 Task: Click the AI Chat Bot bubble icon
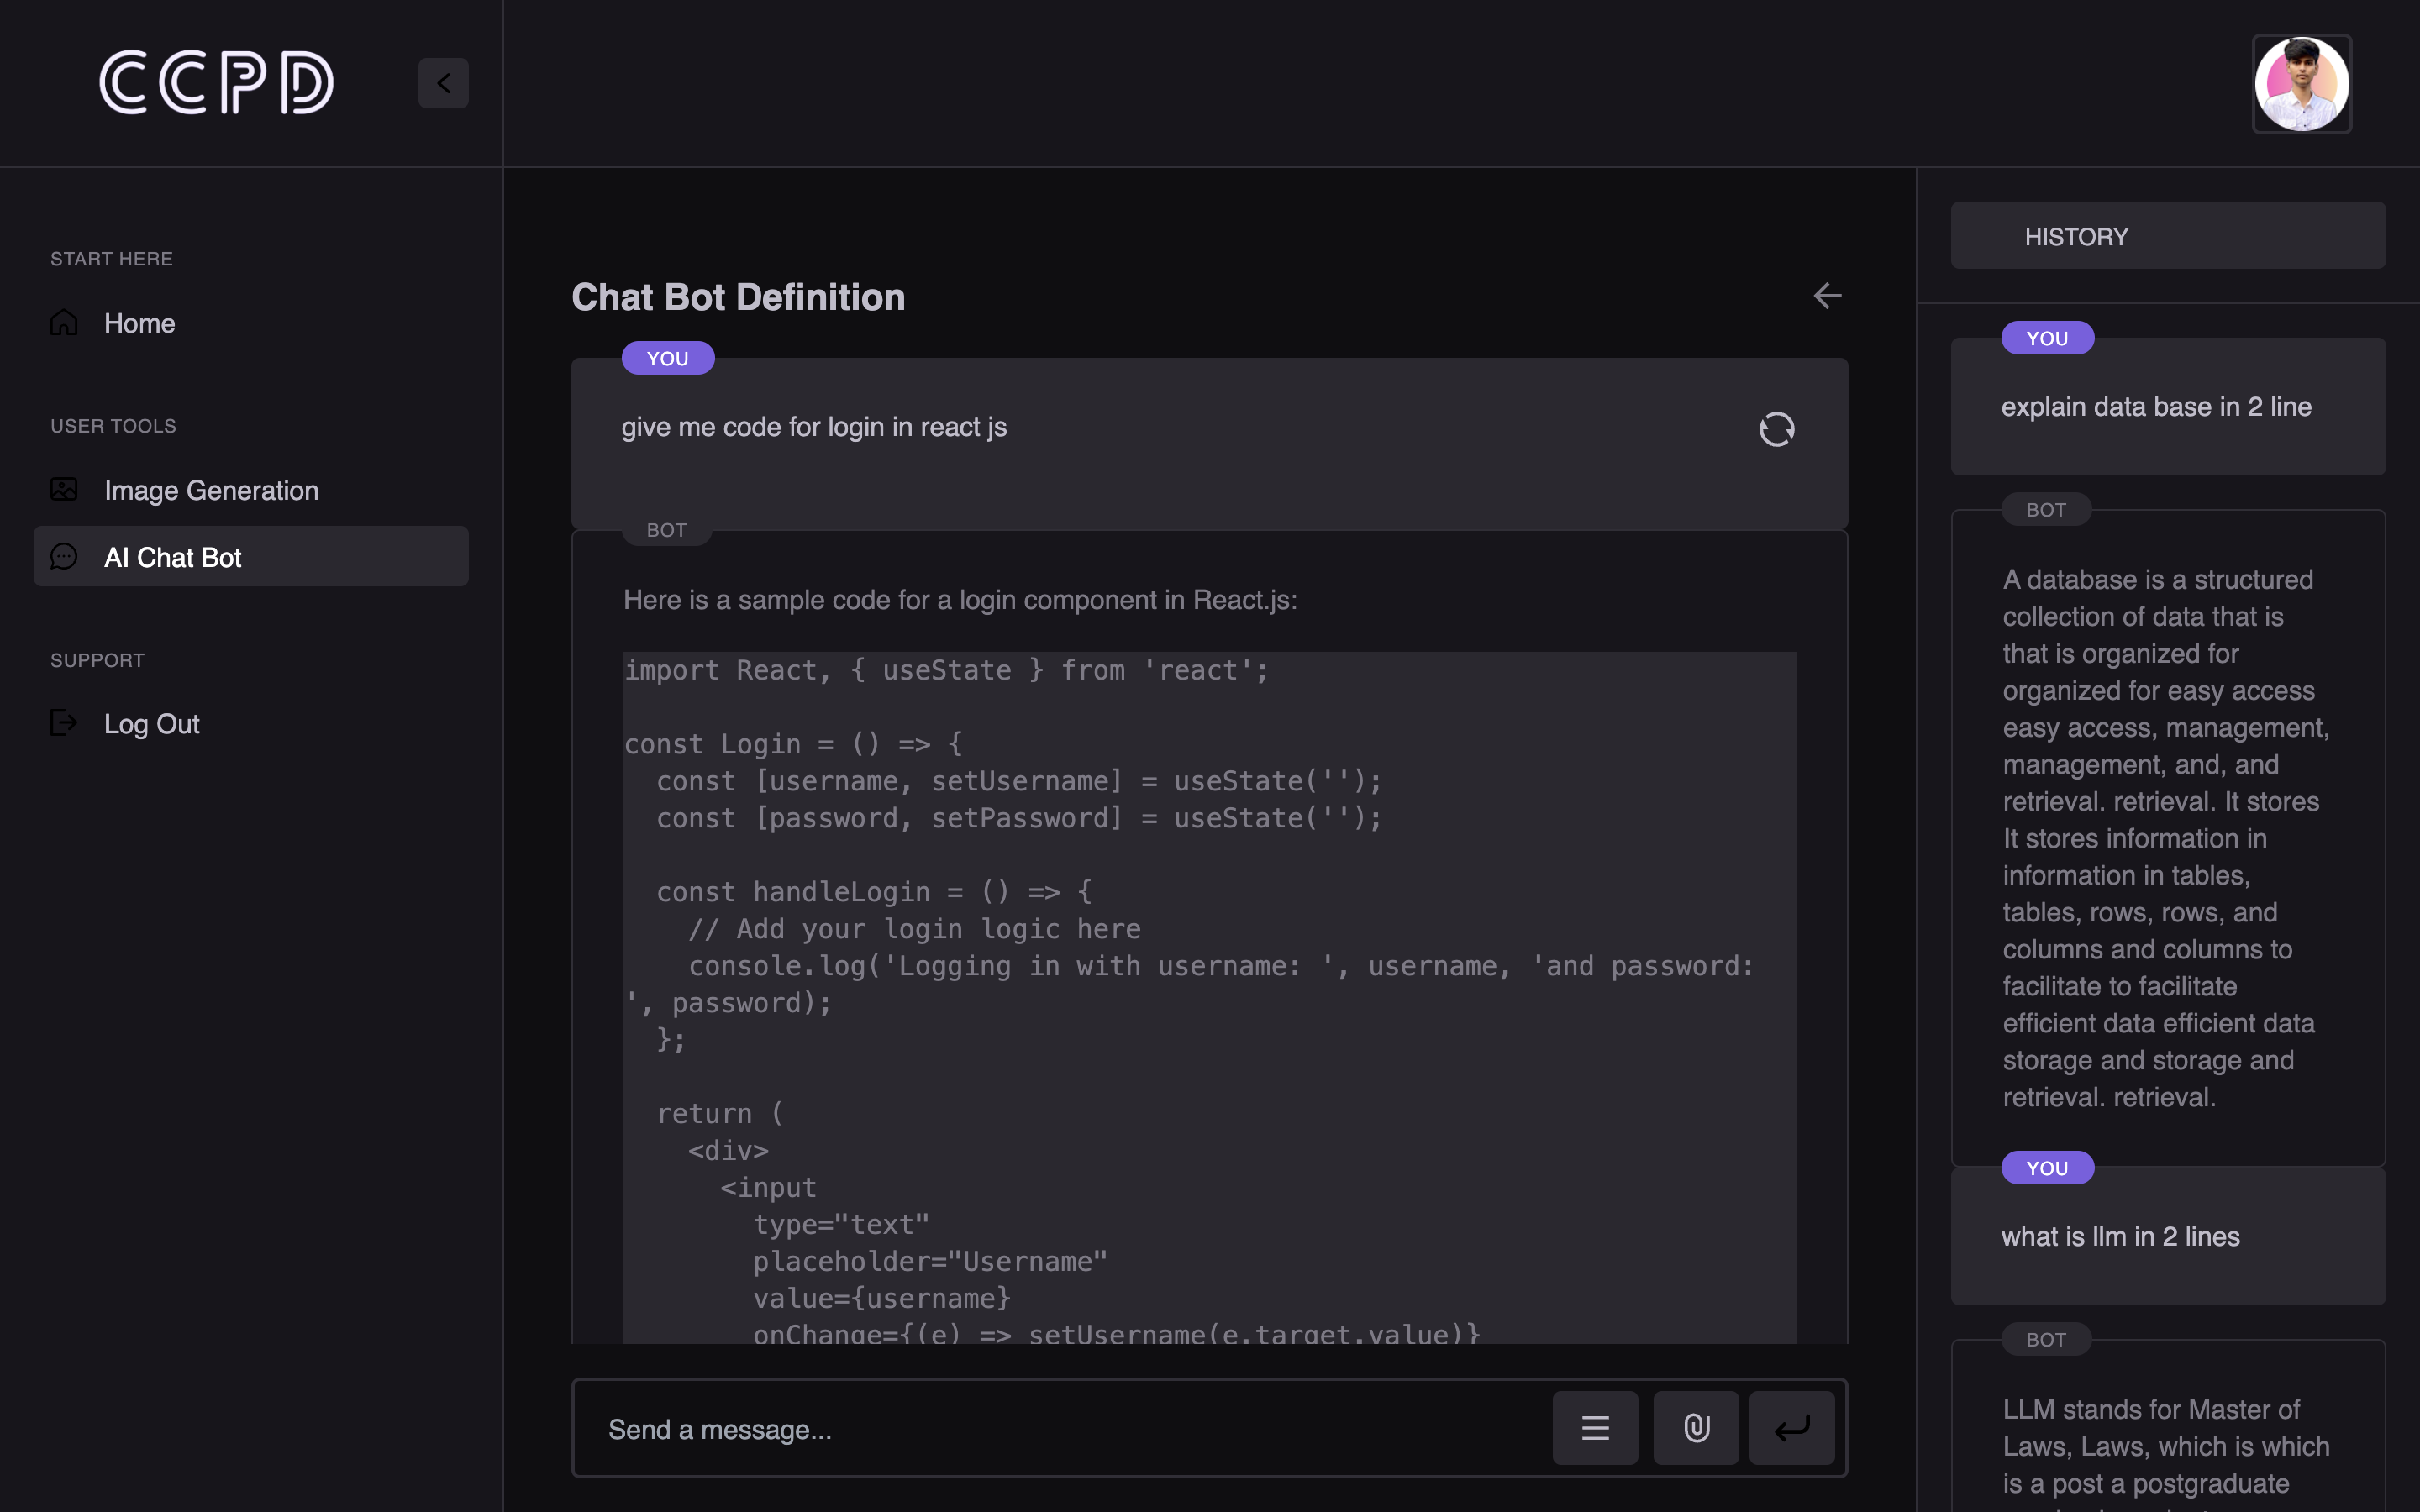point(64,556)
